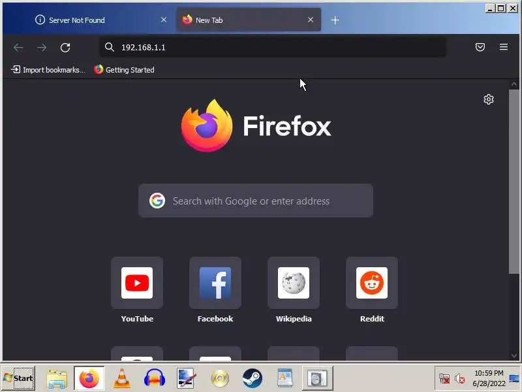The height and width of the screenshot is (392, 522).
Task: Click the forward navigation arrow
Action: (x=42, y=47)
